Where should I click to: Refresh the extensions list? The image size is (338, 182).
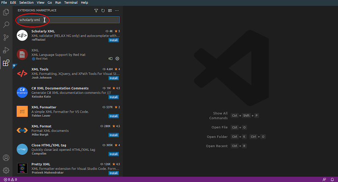point(103,10)
